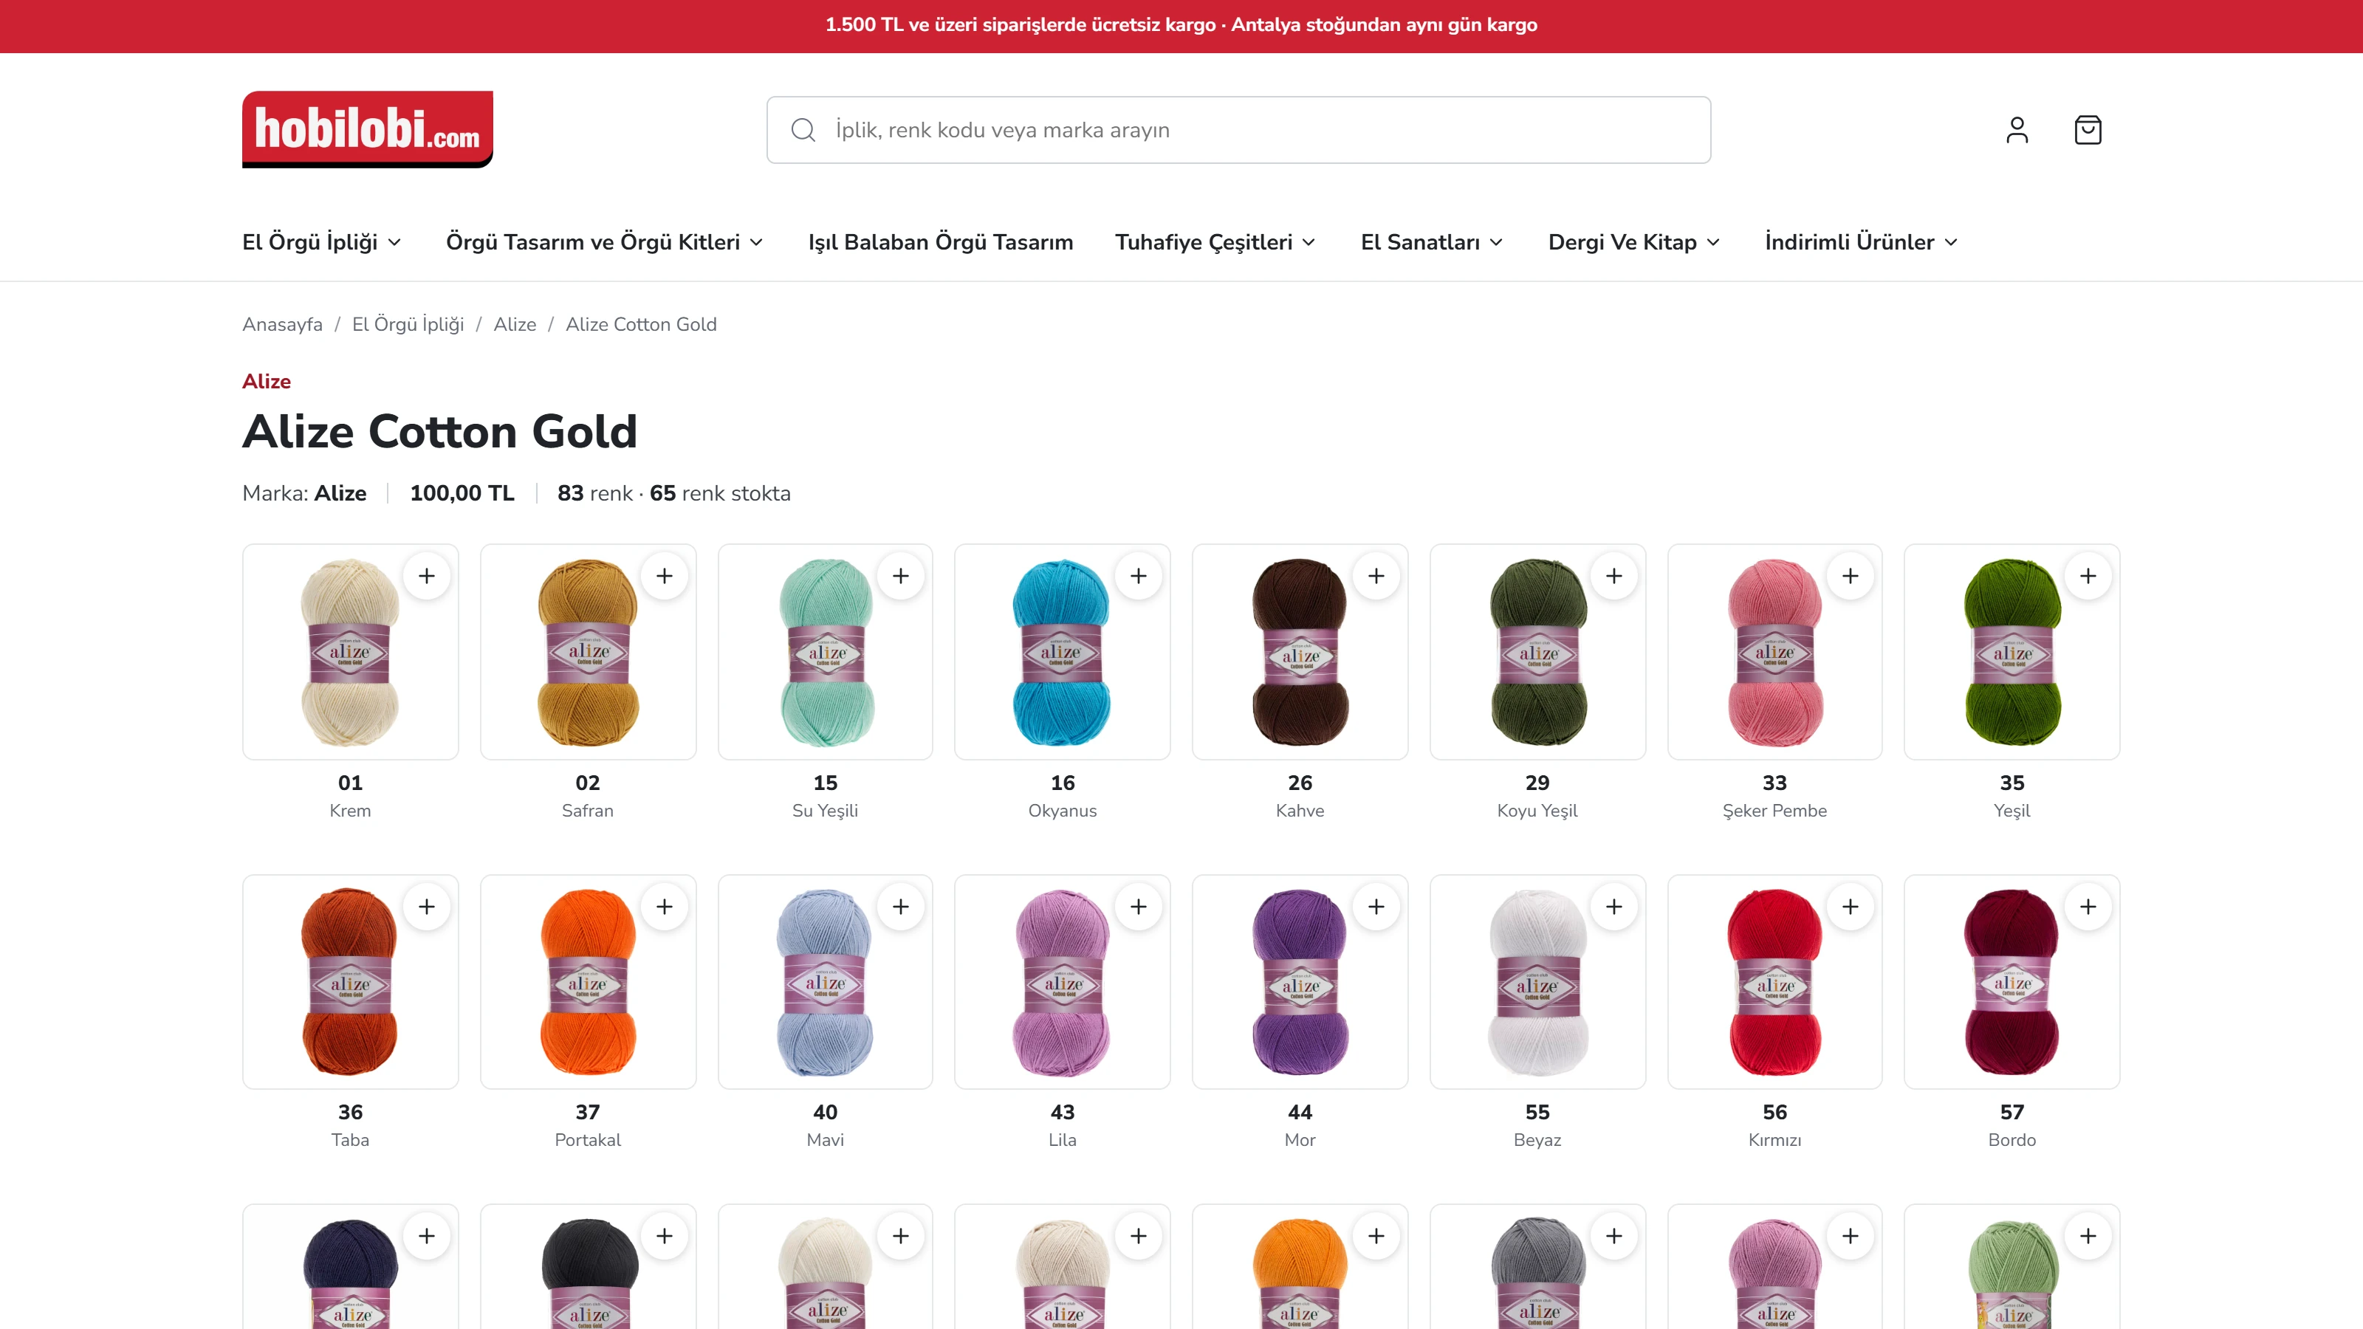Open Işıl Balaban Örgü Tasarım page

(940, 242)
